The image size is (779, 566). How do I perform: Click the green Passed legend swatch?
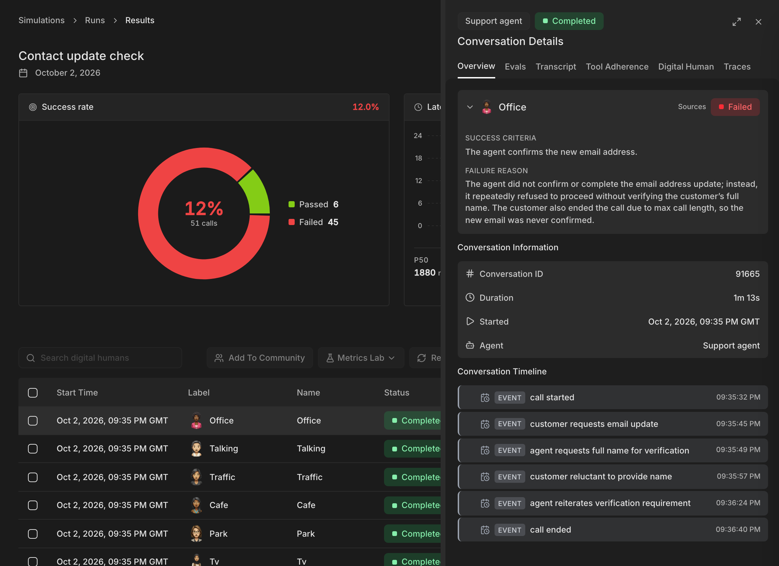point(292,204)
